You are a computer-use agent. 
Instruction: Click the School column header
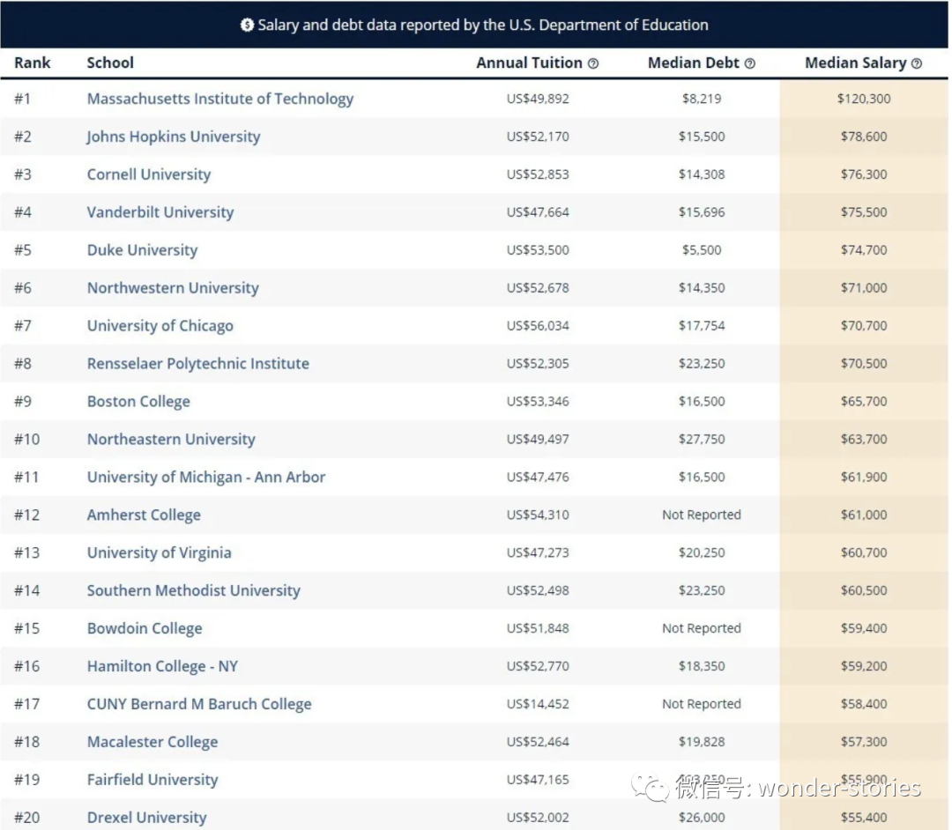110,63
